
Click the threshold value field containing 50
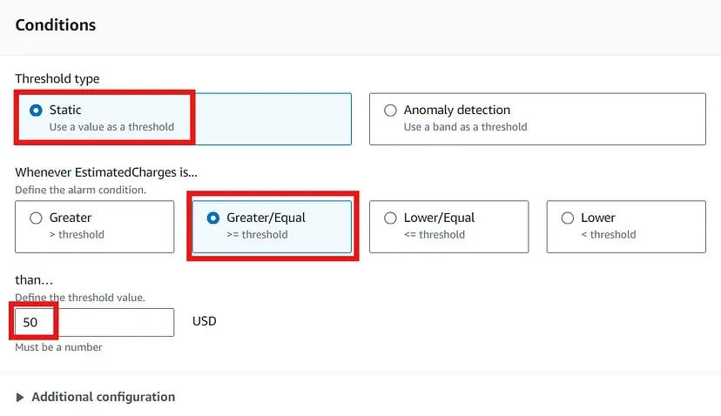click(x=95, y=322)
